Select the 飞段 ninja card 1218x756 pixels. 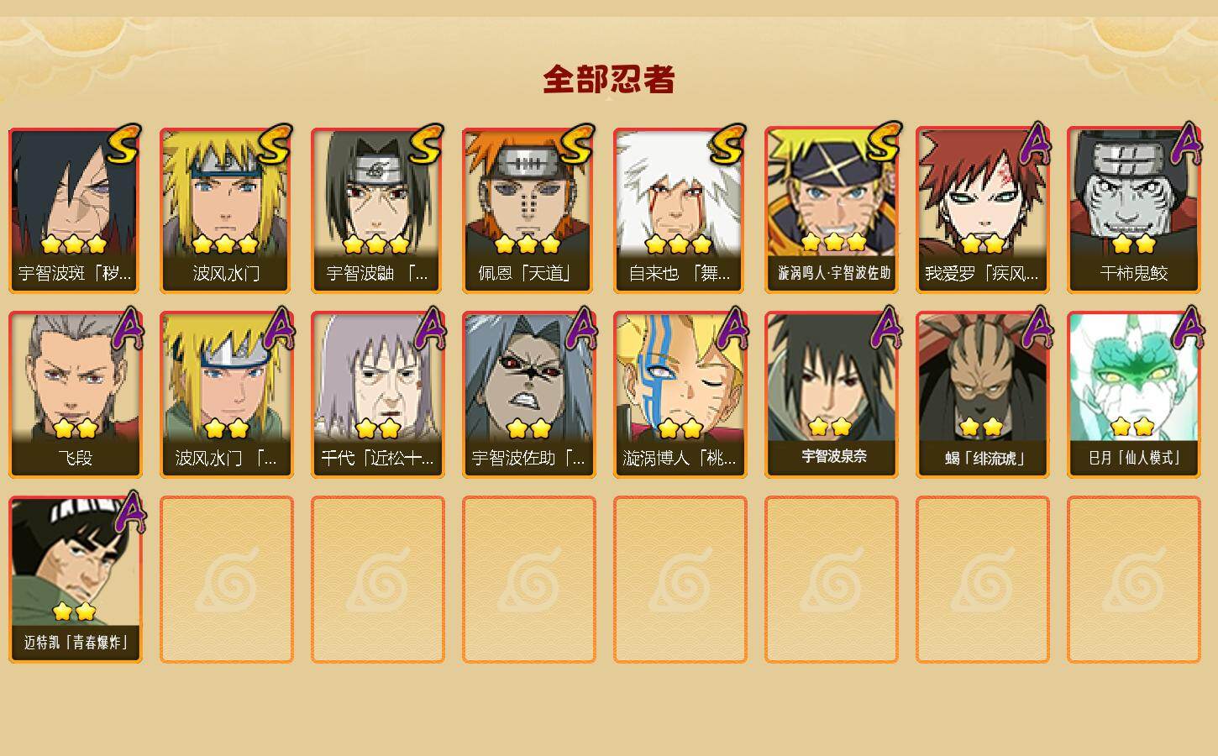(x=76, y=395)
